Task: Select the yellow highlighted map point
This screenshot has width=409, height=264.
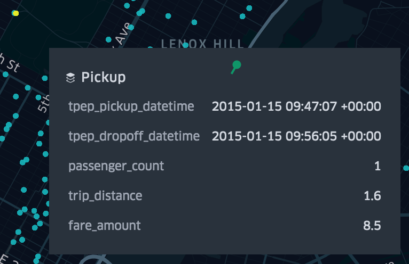Action: pos(15,13)
